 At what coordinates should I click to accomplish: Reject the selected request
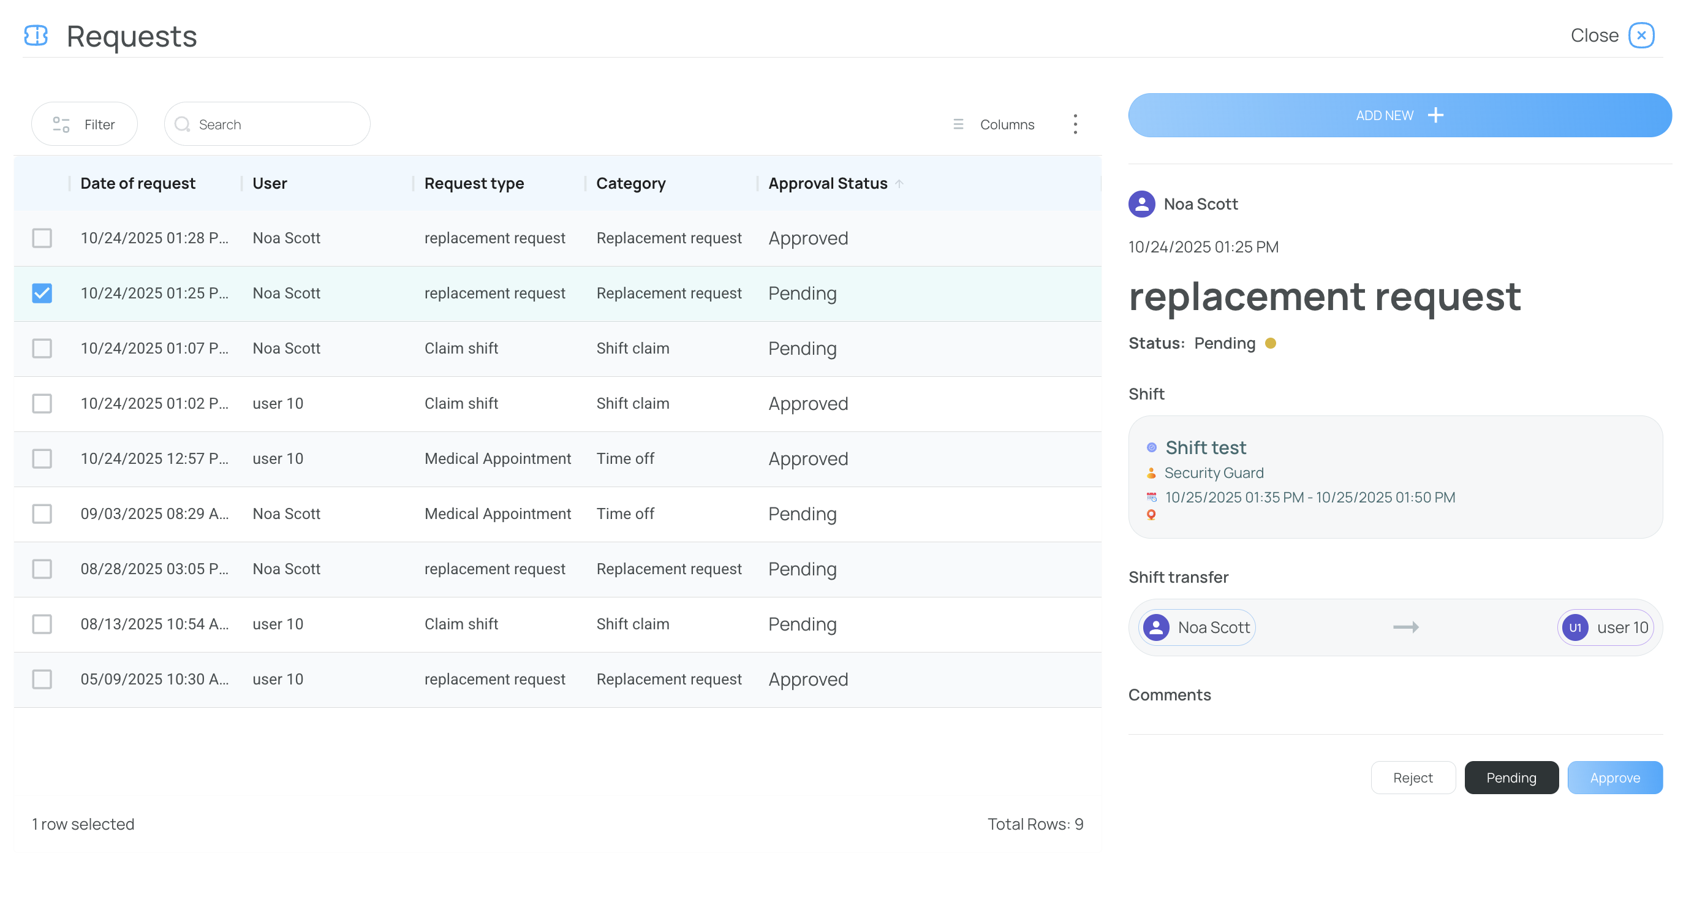pos(1412,778)
